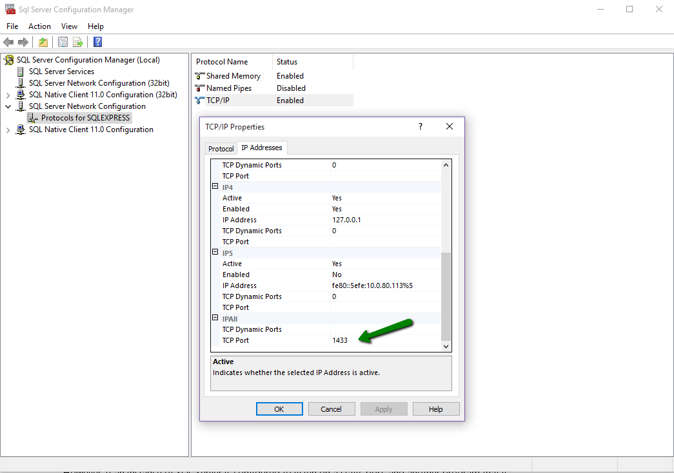Collapse the IPAll section
The image size is (674, 473).
click(x=215, y=318)
